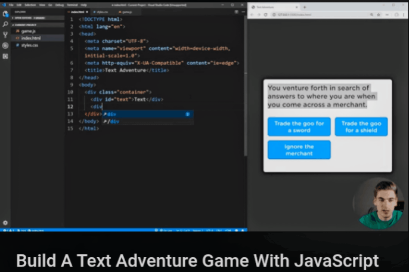
Task: Open the Search view in activity bar
Action: [x=5, y=24]
